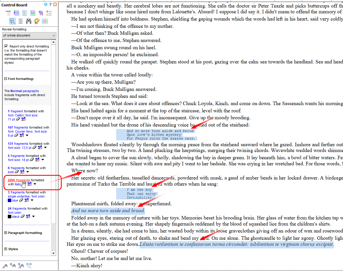
Task: Click the Control Board help question mark
Action: click(50, 5)
